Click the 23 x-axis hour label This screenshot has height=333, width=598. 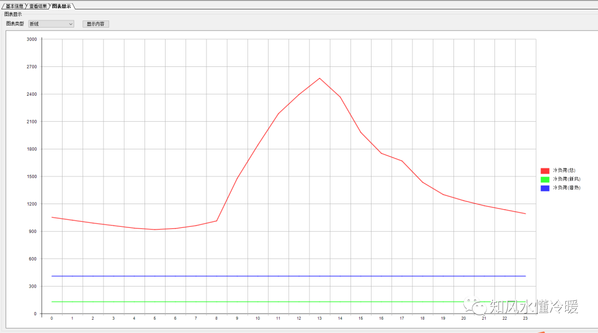pyautogui.click(x=525, y=318)
